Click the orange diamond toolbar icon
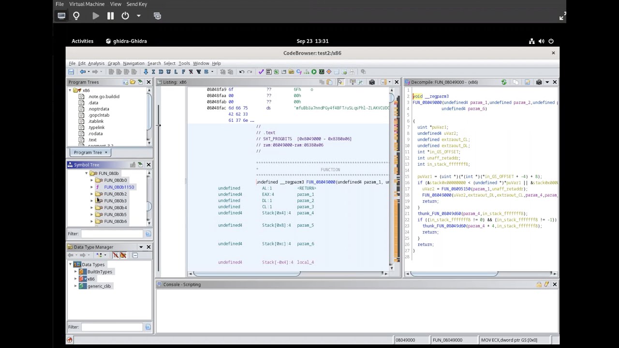 pyautogui.click(x=329, y=72)
